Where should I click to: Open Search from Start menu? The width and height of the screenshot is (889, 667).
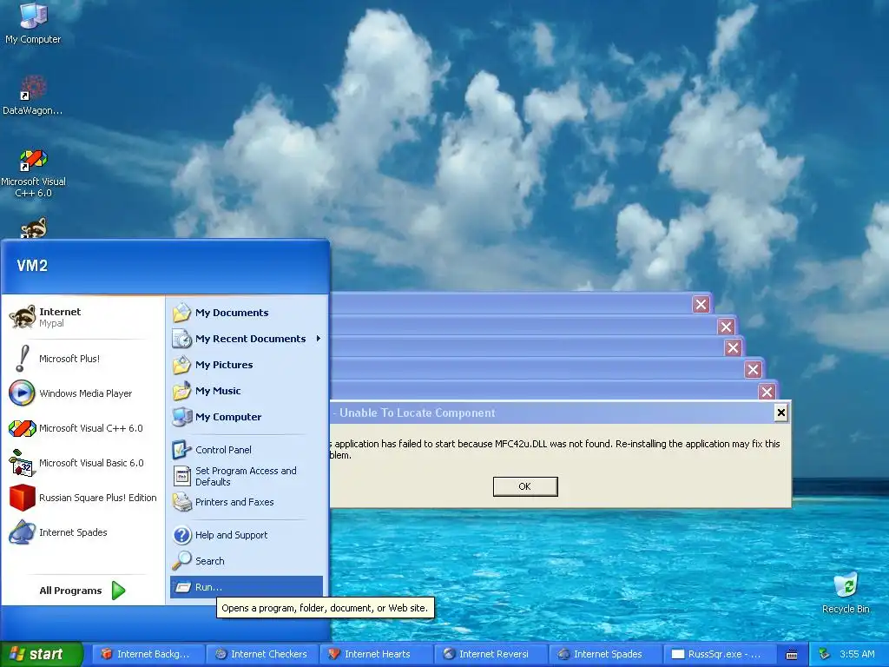[247, 561]
